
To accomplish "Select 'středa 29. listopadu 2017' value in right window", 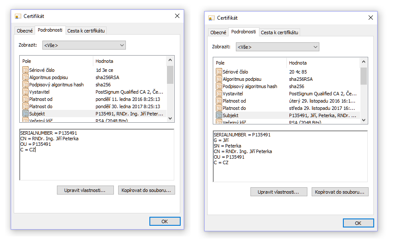I will pyautogui.click(x=322, y=108).
